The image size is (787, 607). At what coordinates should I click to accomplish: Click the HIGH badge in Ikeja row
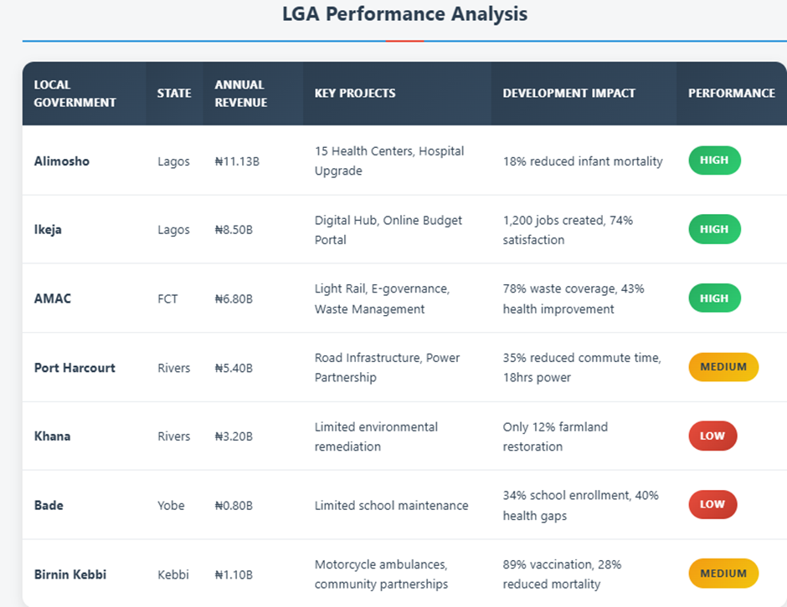[714, 229]
